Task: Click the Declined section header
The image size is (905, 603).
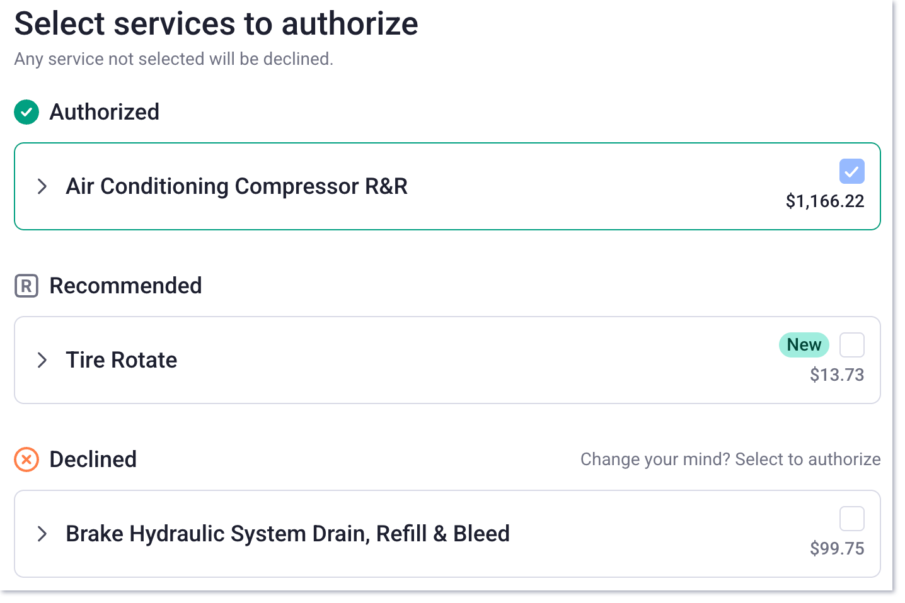Action: click(x=93, y=459)
